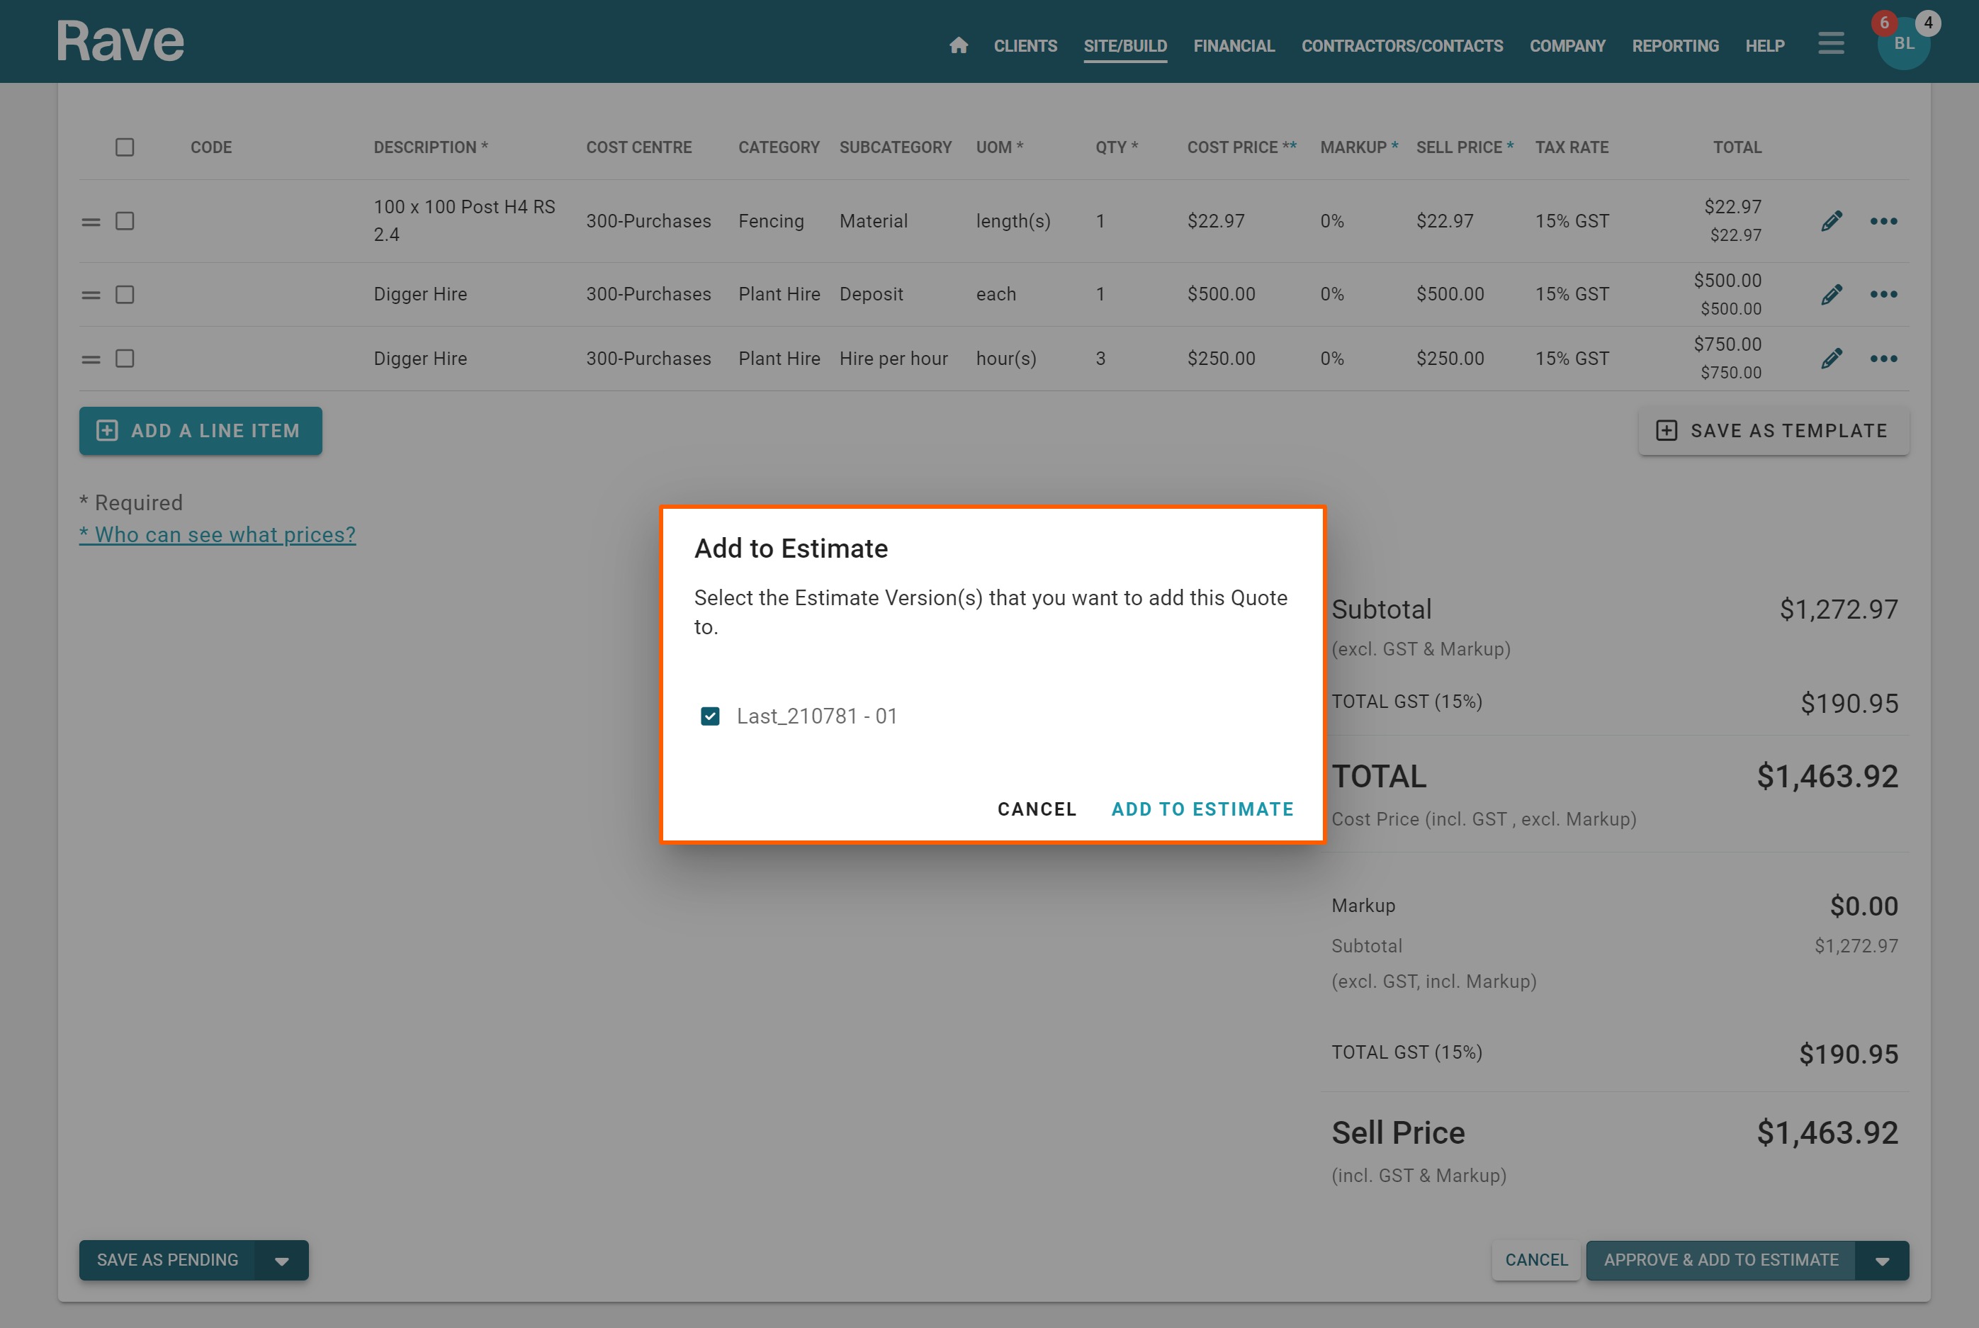
Task: Click pencil icon for Digger Hire Deposit row
Action: [1831, 294]
